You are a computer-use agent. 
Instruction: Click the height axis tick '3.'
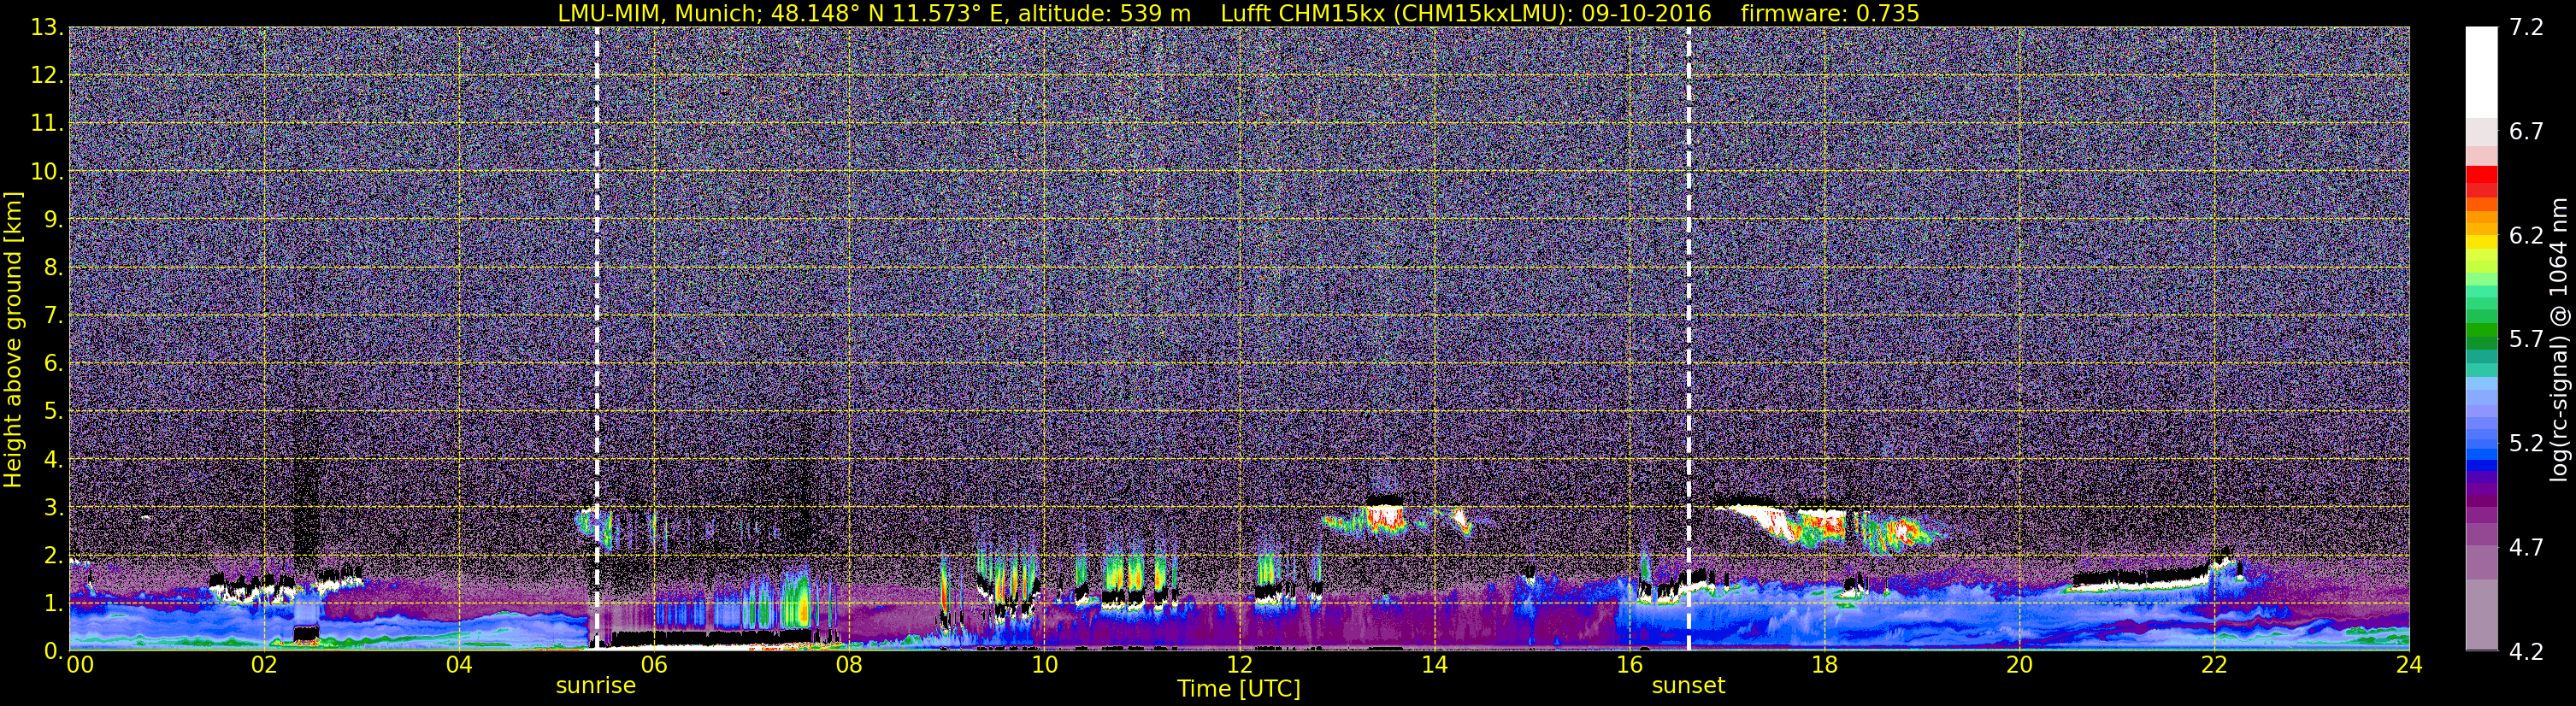(54, 507)
